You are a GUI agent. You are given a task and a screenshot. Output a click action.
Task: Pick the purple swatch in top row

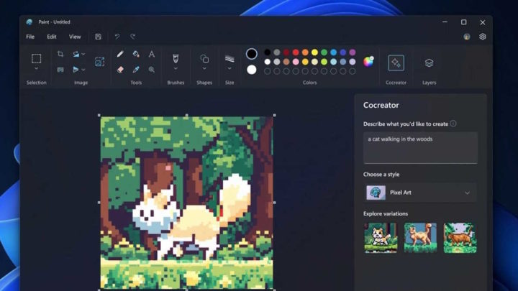coord(353,52)
